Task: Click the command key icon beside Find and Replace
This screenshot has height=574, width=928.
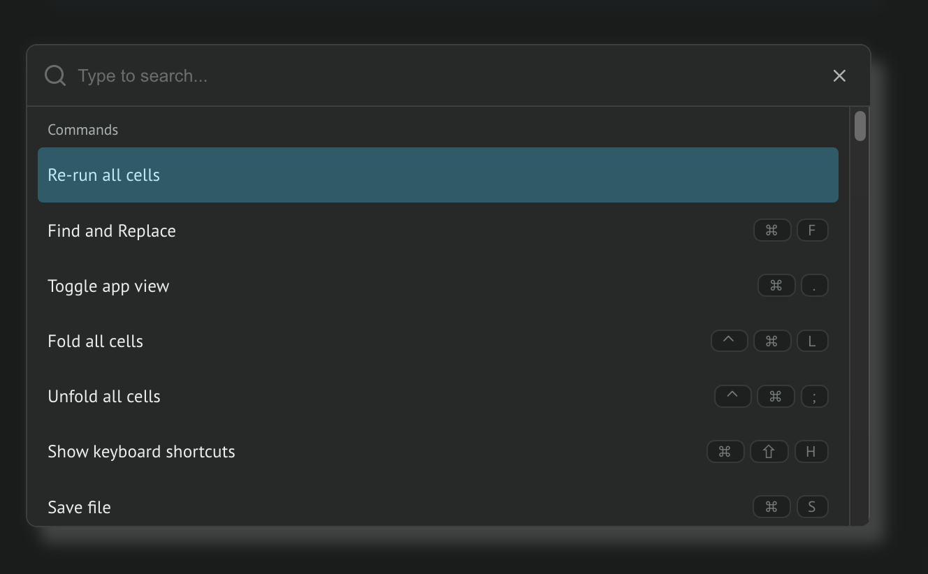Action: coord(772,230)
